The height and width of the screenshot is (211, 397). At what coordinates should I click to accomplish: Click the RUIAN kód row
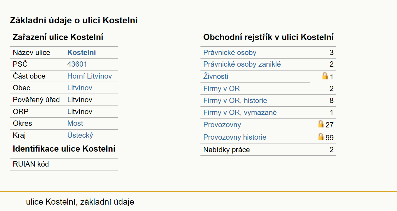pyautogui.click(x=64, y=164)
